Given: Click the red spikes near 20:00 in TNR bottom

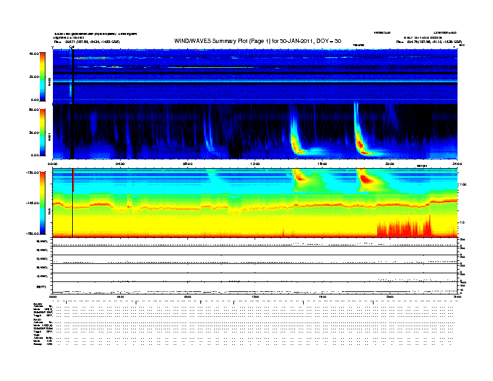Looking at the screenshot, I should pyautogui.click(x=405, y=227).
